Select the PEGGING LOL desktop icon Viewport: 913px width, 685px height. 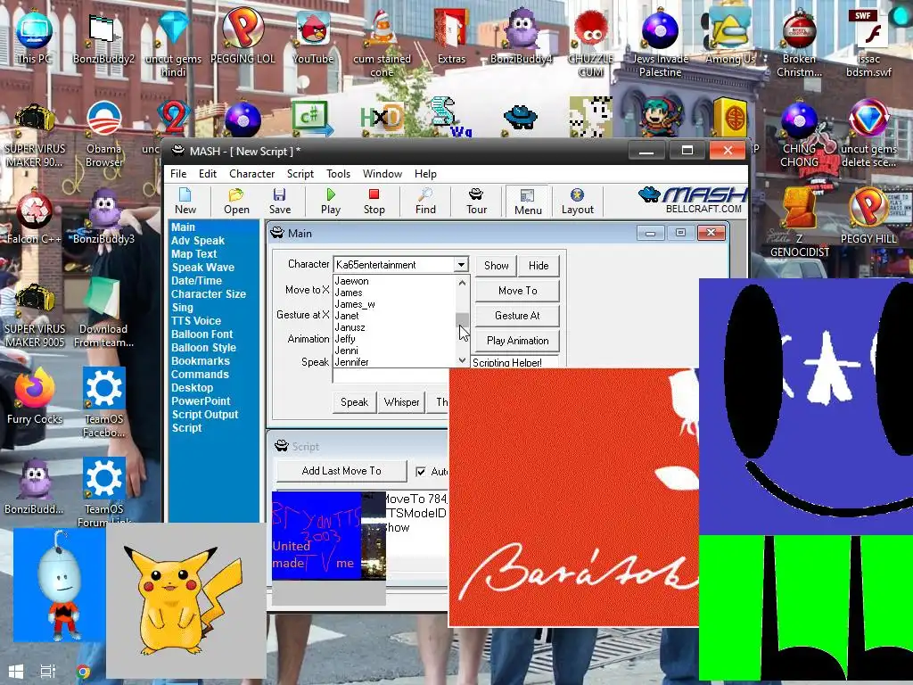[243, 36]
